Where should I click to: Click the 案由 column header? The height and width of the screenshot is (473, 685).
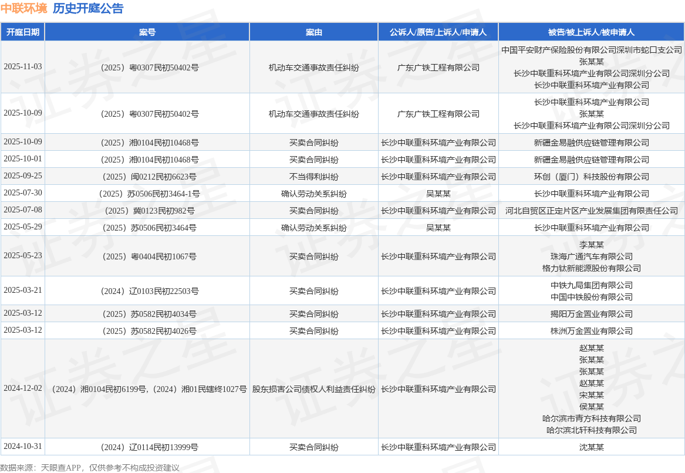pyautogui.click(x=313, y=32)
